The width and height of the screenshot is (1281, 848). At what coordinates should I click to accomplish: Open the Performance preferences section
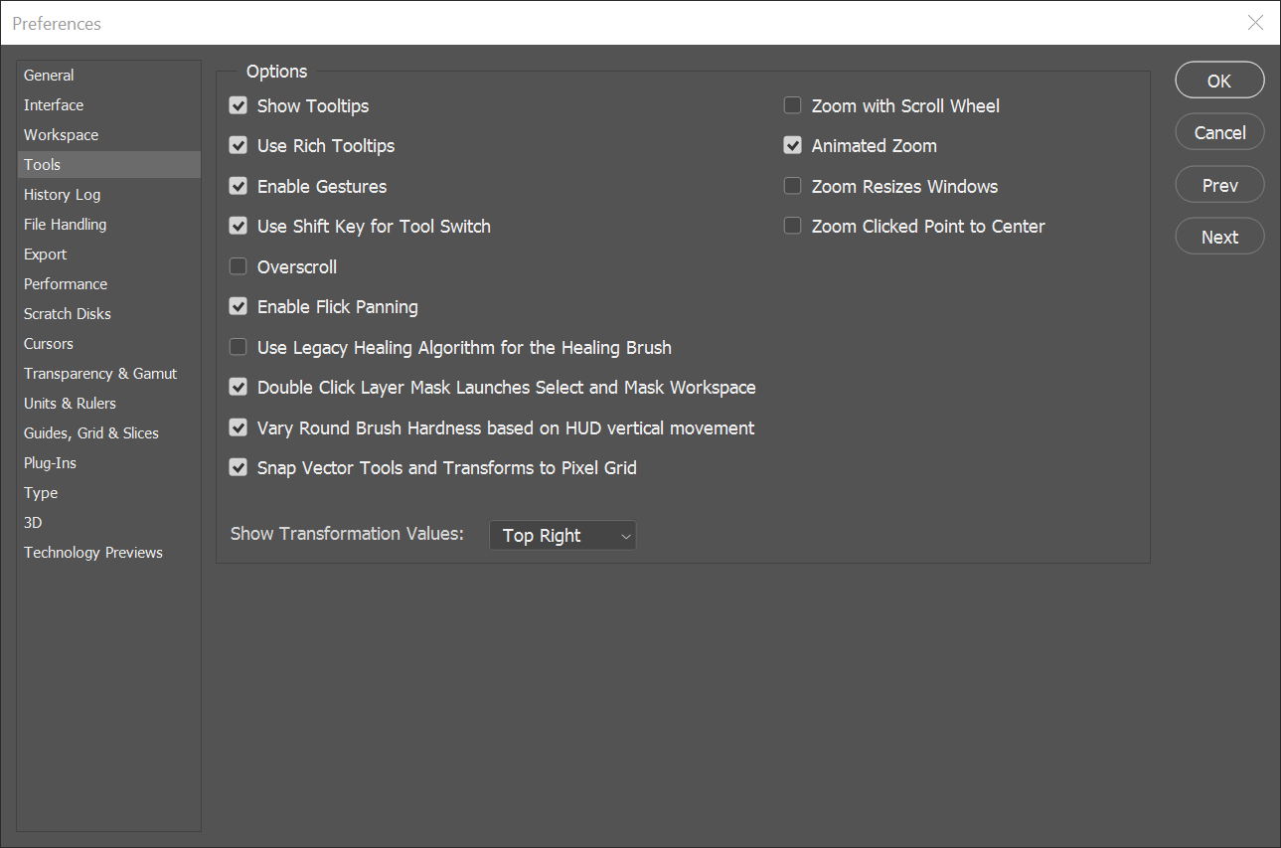click(x=66, y=284)
